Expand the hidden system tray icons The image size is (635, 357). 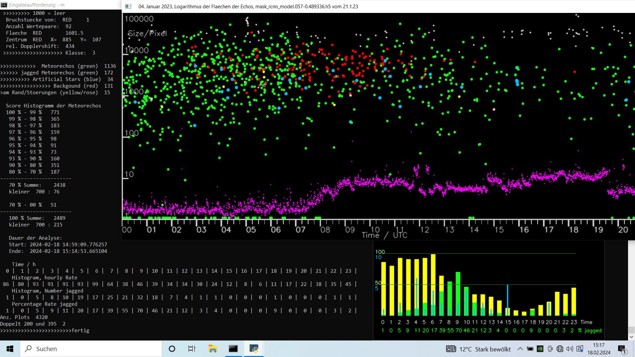520,349
